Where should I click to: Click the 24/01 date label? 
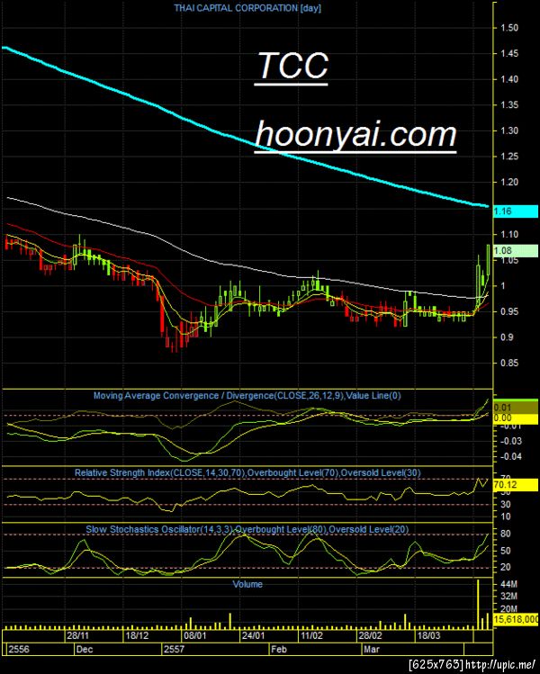pyautogui.click(x=253, y=635)
